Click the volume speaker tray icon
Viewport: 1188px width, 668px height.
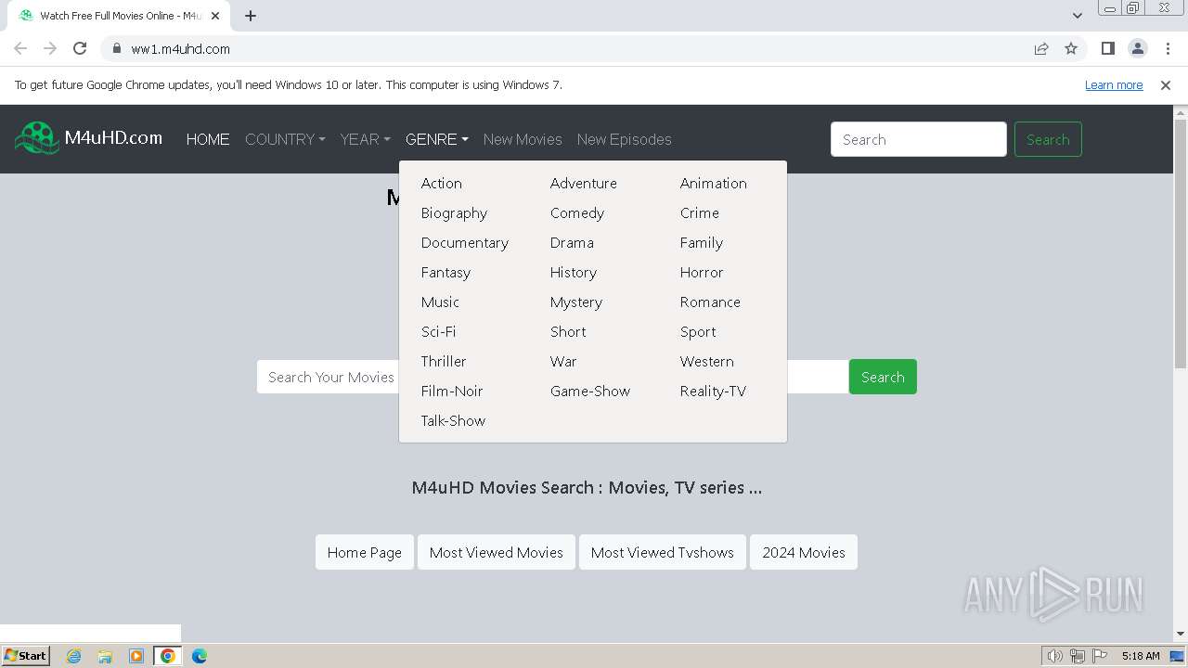click(x=1054, y=656)
